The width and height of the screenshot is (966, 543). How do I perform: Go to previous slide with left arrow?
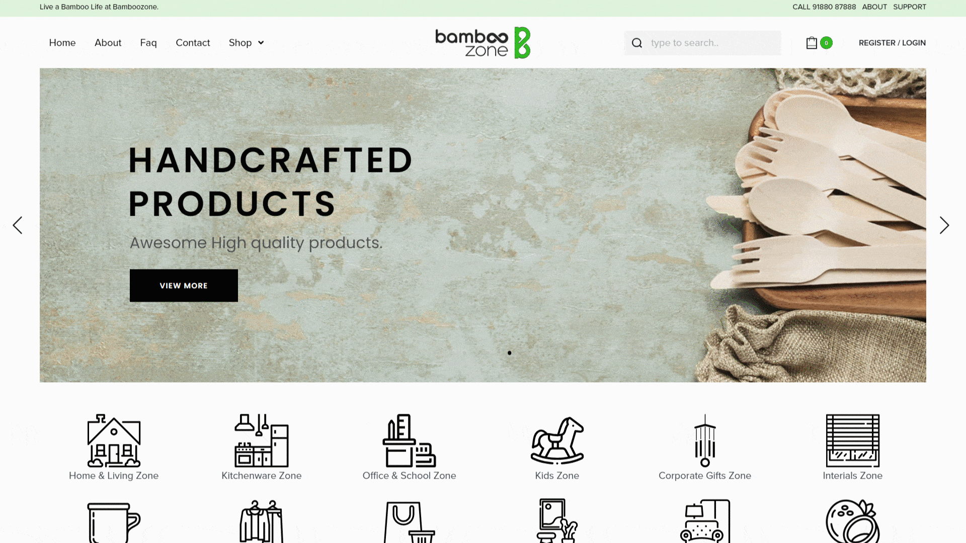click(18, 225)
